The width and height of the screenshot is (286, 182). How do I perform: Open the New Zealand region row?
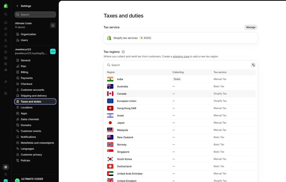click(181, 137)
